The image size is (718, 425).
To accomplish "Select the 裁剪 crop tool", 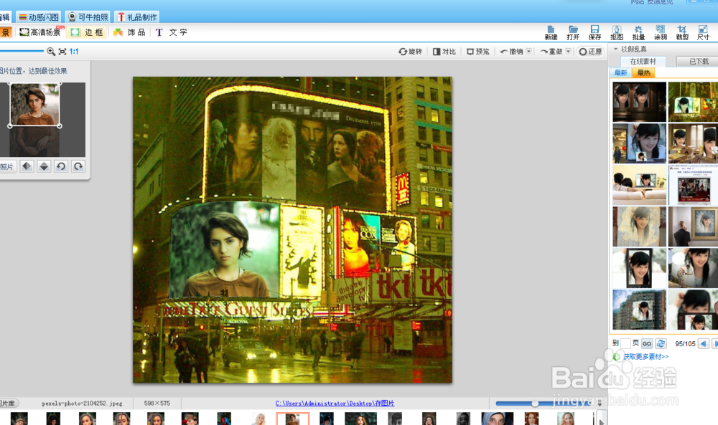I will [682, 32].
